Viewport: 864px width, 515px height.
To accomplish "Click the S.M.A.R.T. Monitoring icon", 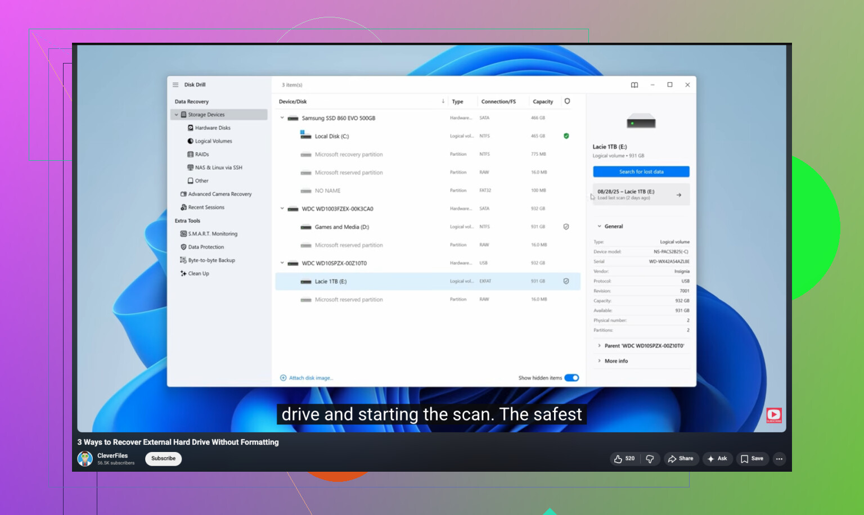I will coord(183,234).
